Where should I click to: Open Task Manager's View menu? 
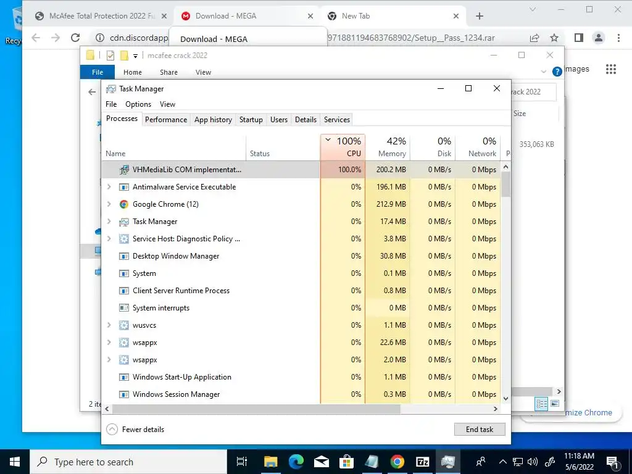167,104
